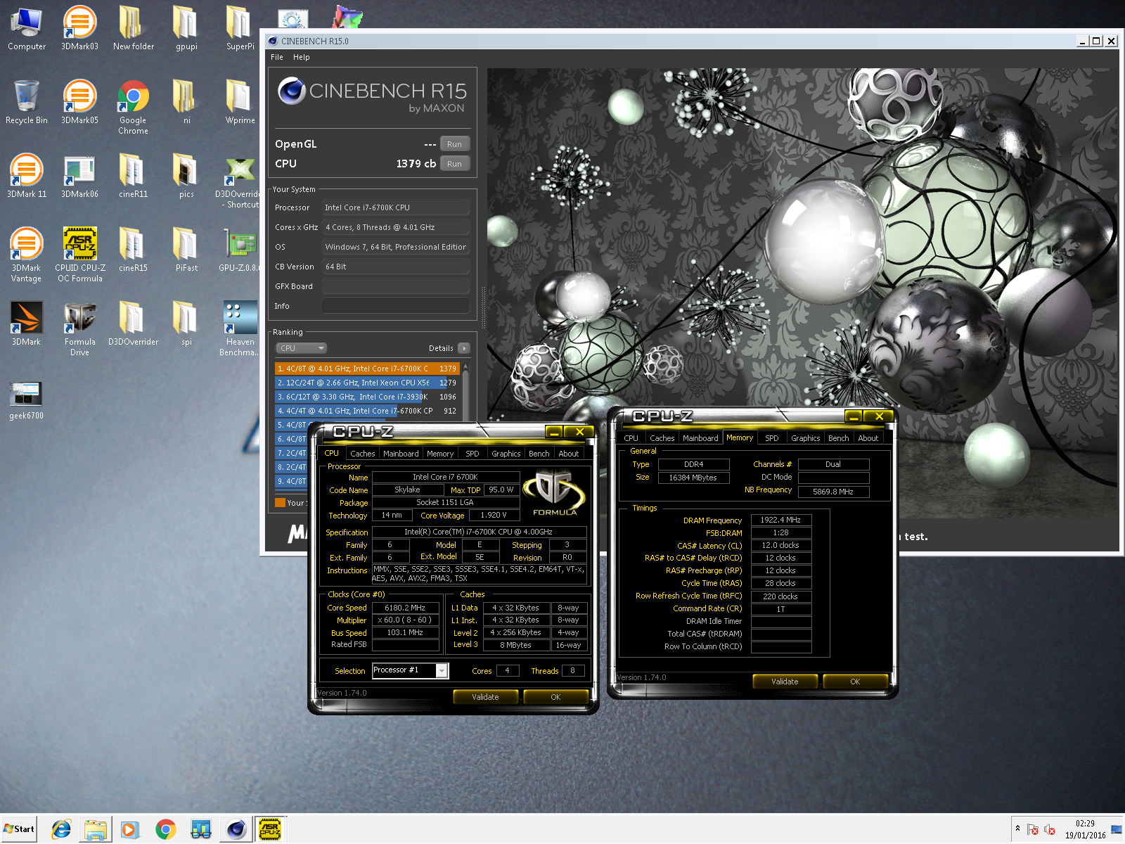
Task: Open the Wprime folder icon
Action: point(240,102)
